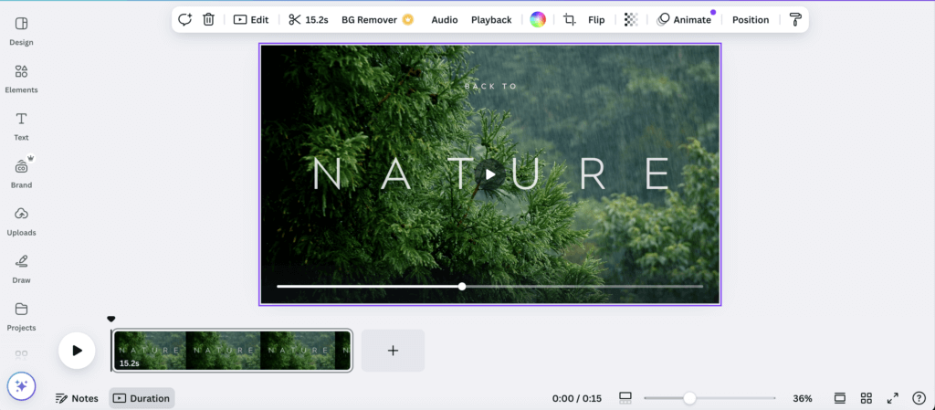Select the BACK TO text on canvas
The height and width of the screenshot is (410, 935).
(490, 87)
